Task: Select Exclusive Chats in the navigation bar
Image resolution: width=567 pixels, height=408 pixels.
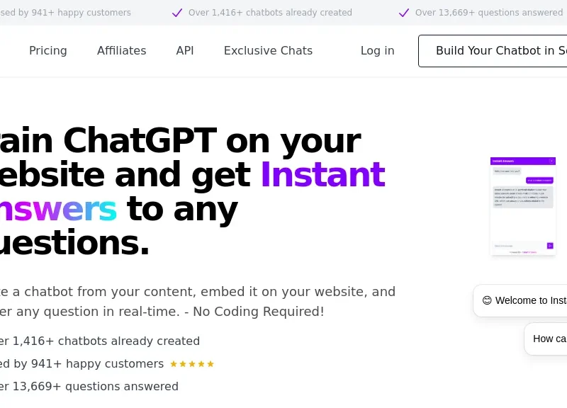Action: coord(268,50)
